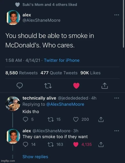Open more options on technically alive's reply
The width and height of the screenshot is (125, 163).
click(117, 98)
